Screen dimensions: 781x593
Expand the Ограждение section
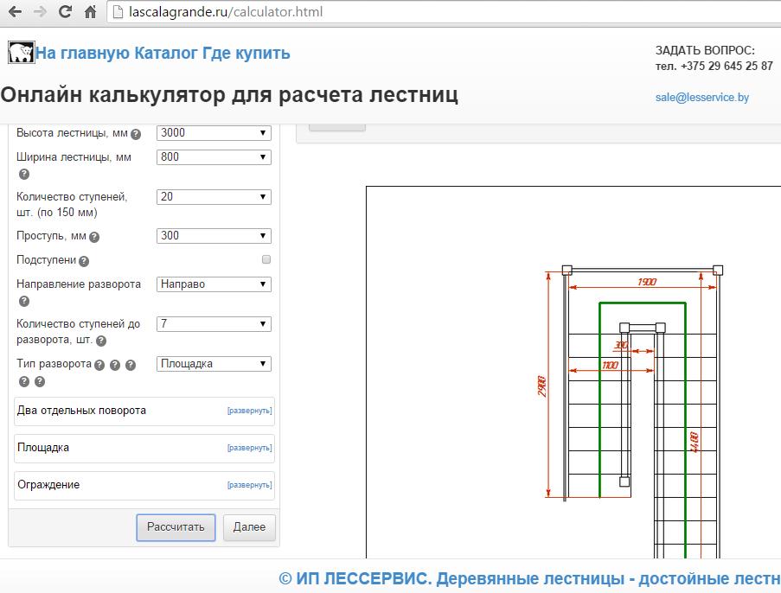point(250,485)
